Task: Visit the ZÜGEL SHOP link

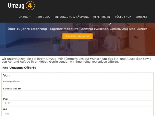Action: coord(123,17)
